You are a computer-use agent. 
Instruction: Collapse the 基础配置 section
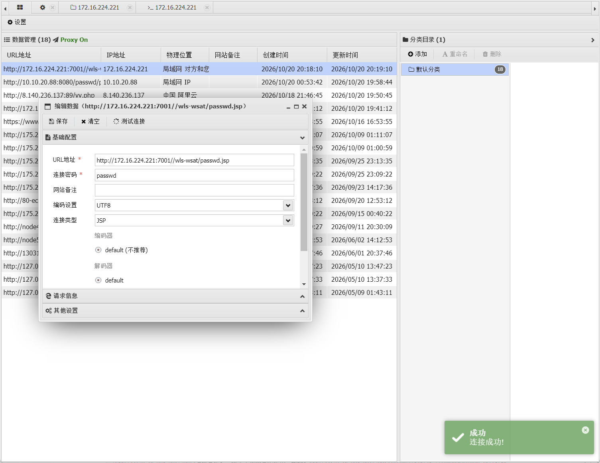302,137
